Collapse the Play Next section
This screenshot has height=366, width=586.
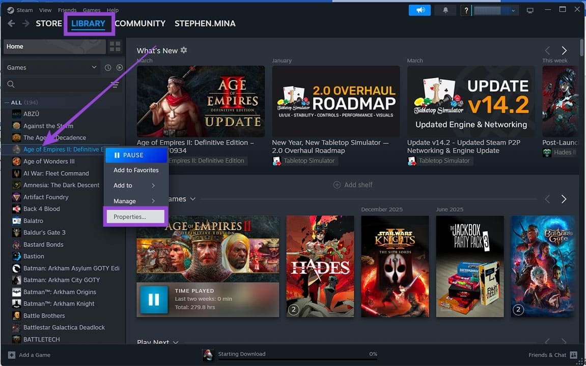(x=176, y=343)
